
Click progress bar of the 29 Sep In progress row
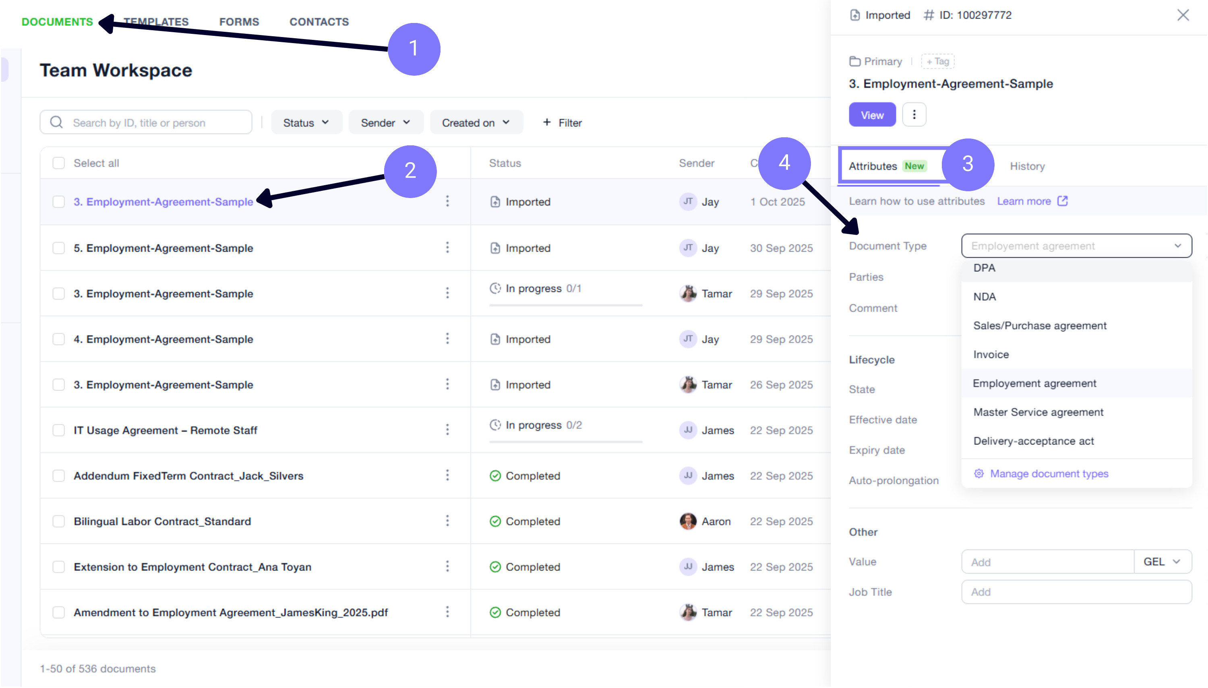pyautogui.click(x=566, y=305)
